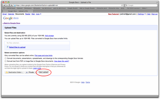
Task: Open the bookmarks book icon
Action: [4, 8]
